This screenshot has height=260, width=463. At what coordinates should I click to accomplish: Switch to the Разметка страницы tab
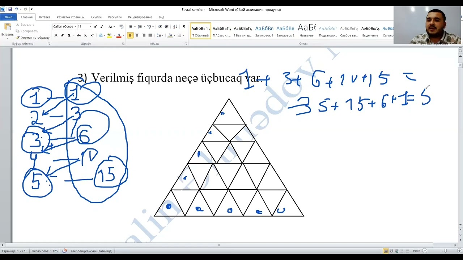click(71, 17)
